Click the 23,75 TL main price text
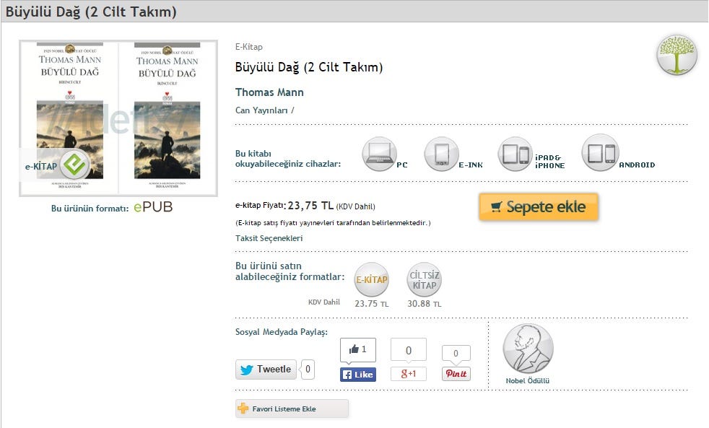Screen dimensions: 709x428 tap(310, 206)
